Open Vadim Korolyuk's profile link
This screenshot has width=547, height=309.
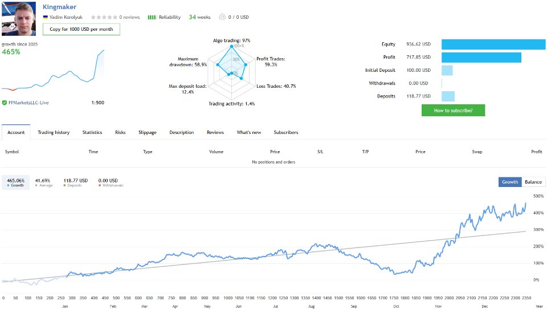coord(67,17)
